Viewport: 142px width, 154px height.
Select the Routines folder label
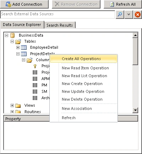pyautogui.click(x=33, y=112)
